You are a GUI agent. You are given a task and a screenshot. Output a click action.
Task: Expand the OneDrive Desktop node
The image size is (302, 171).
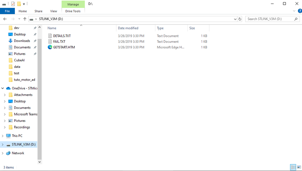(x=5, y=101)
